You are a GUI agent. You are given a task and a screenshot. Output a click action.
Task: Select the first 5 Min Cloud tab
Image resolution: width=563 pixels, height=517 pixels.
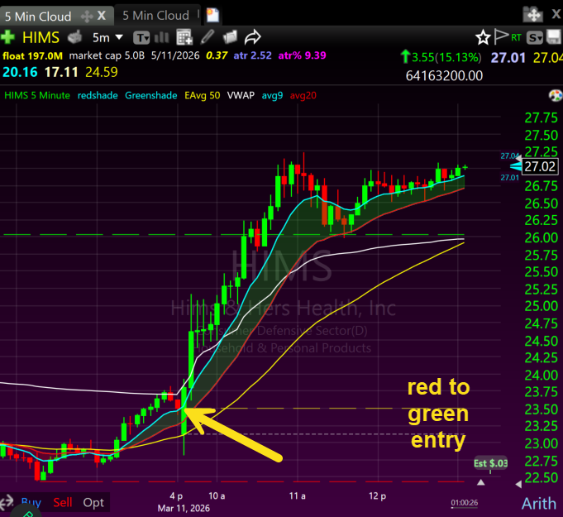coord(38,17)
